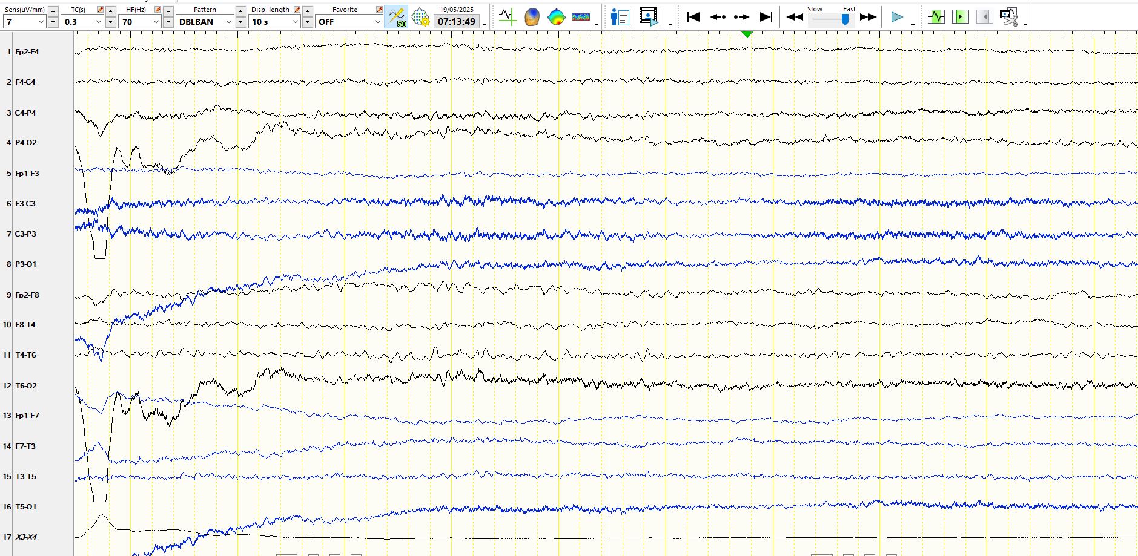The image size is (1138, 556).
Task: Edit the HF(Hz) setting via pencil icon
Action: 158,10
